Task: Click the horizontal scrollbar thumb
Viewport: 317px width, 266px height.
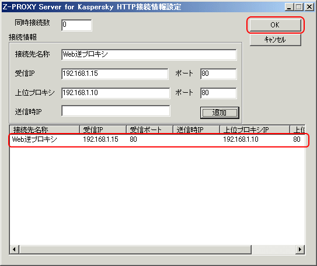Action: (x=135, y=250)
